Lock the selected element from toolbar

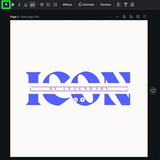coord(132,5)
